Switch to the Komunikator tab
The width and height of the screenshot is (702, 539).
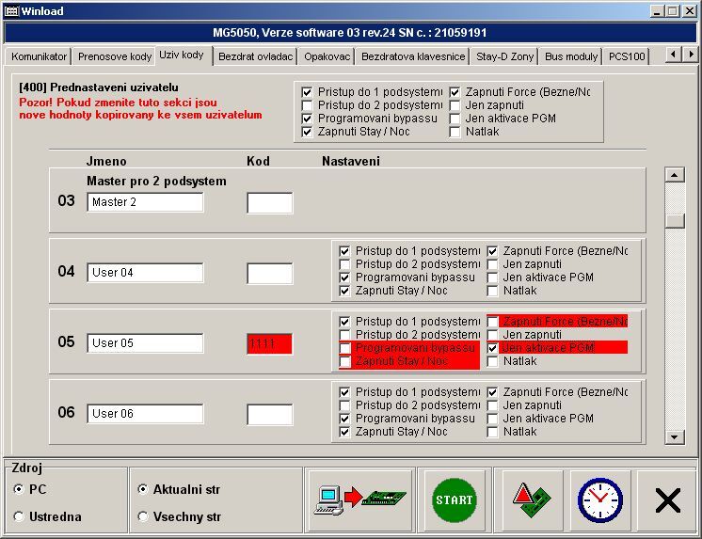[40, 56]
